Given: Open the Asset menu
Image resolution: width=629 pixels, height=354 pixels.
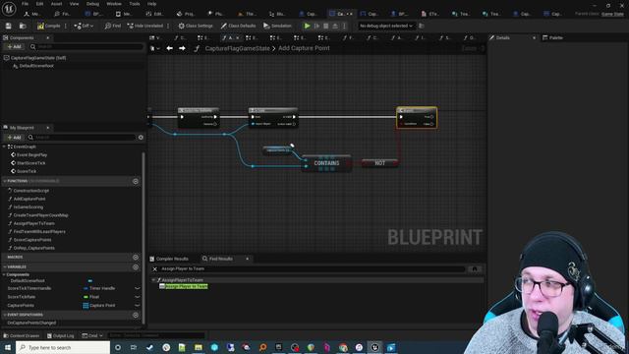Looking at the screenshot, I should (x=56, y=4).
